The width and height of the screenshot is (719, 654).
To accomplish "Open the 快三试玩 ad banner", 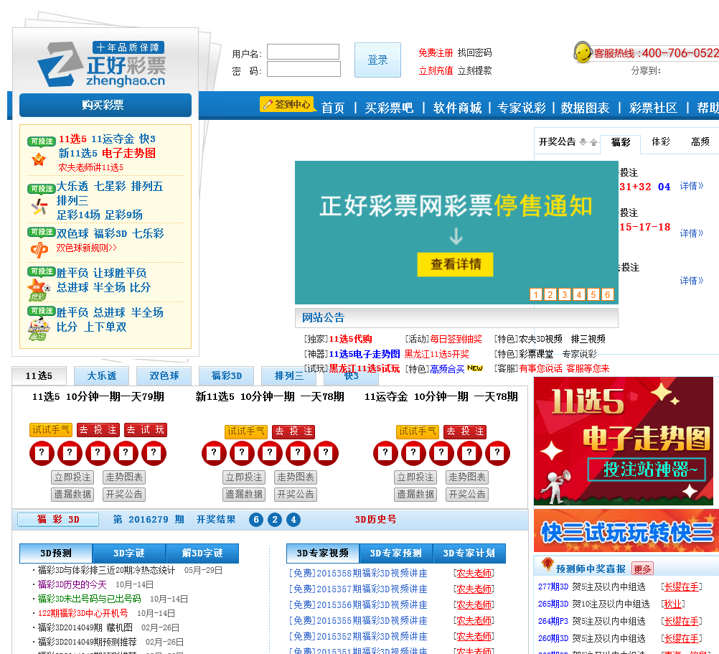I will click(x=626, y=531).
